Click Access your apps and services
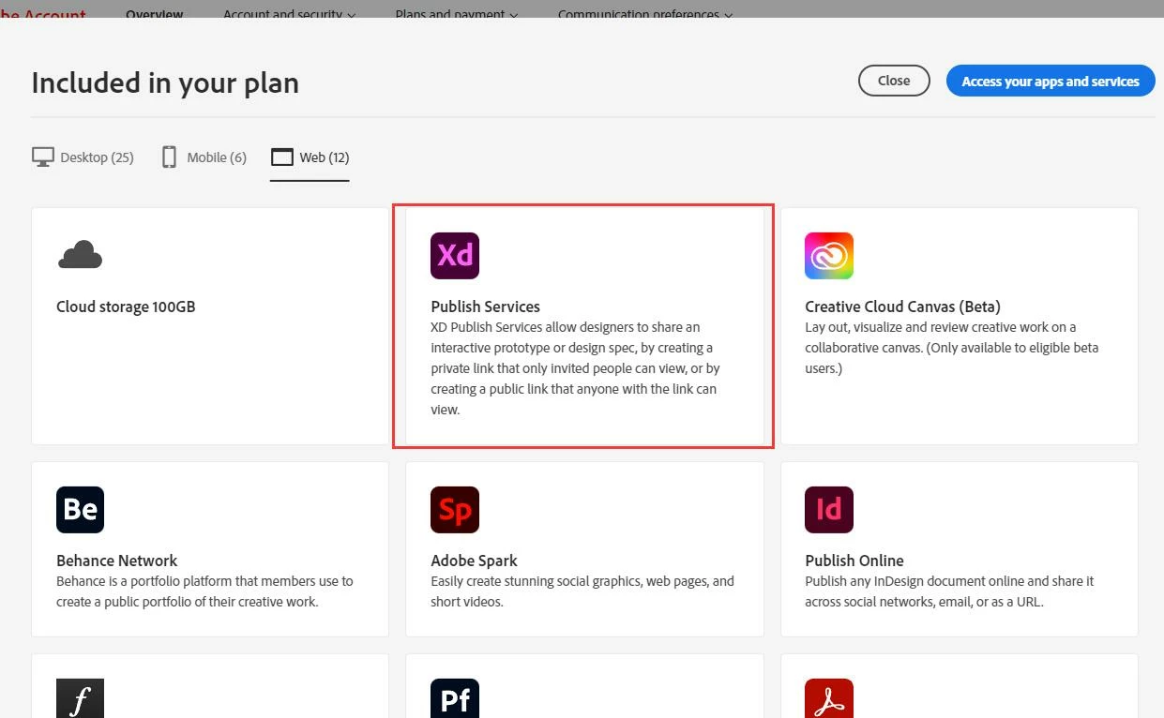This screenshot has height=718, width=1164. [x=1051, y=81]
